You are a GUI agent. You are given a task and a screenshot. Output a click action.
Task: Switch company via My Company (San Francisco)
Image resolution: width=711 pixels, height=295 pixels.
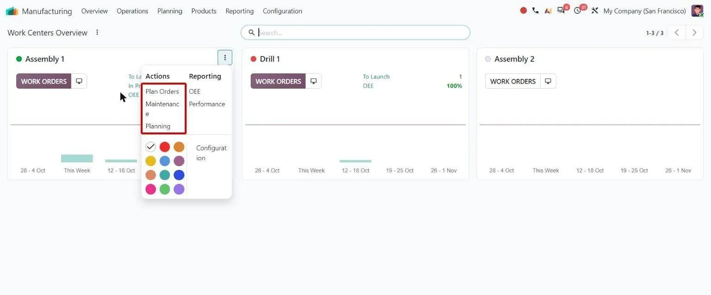(644, 11)
